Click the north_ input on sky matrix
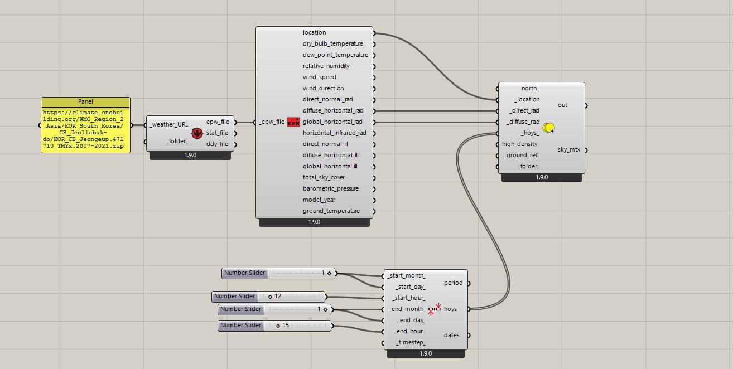The height and width of the screenshot is (369, 733). pyautogui.click(x=530, y=88)
